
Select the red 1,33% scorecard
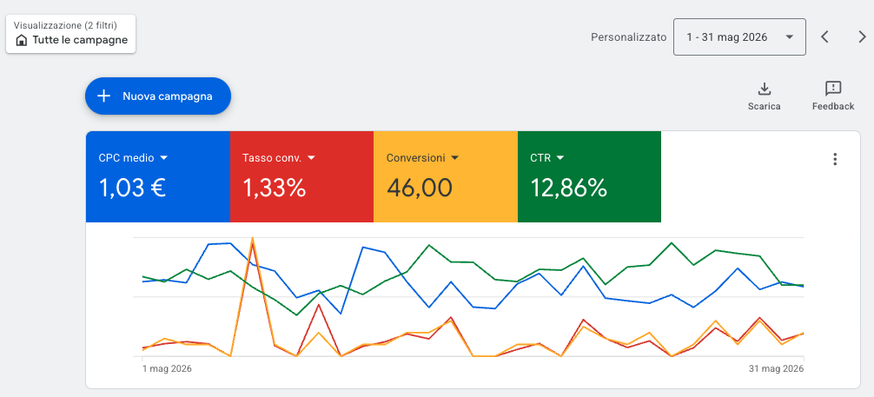tap(301, 176)
